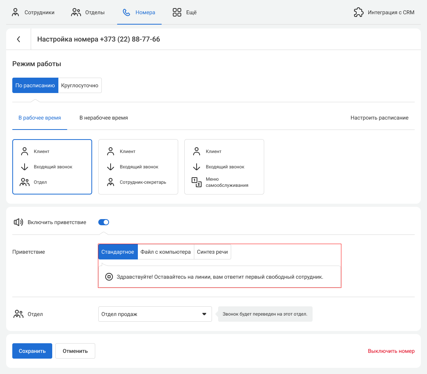This screenshot has height=374, width=427.
Task: Open Ещё menu grid icon
Action: click(x=177, y=12)
